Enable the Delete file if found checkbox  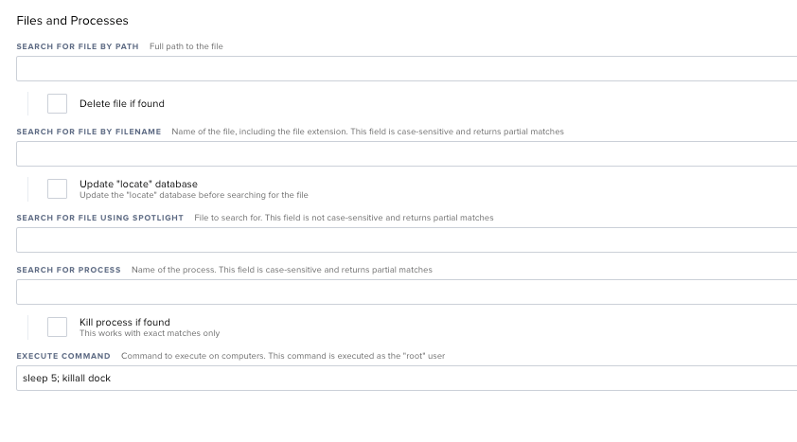tap(57, 104)
